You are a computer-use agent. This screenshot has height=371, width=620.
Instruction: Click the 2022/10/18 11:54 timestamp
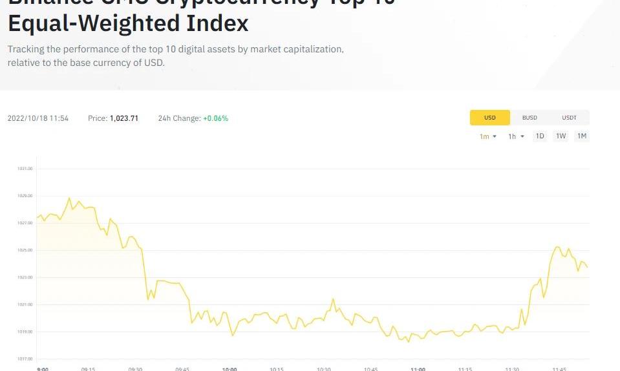click(38, 118)
